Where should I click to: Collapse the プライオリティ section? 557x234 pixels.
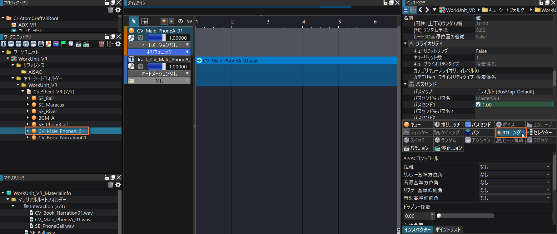pyautogui.click(x=405, y=43)
